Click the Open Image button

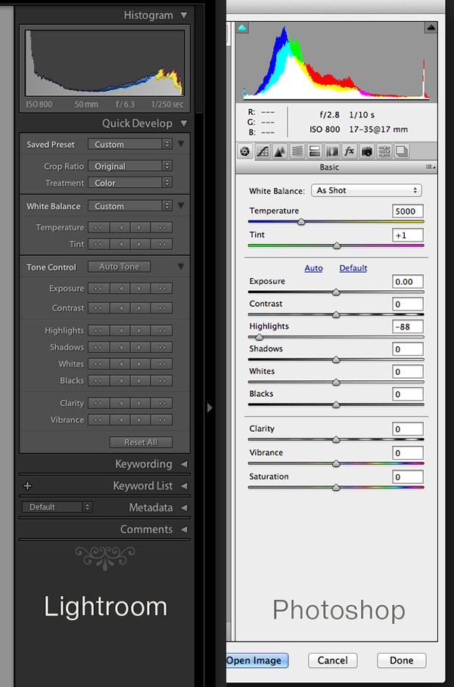[x=257, y=660]
